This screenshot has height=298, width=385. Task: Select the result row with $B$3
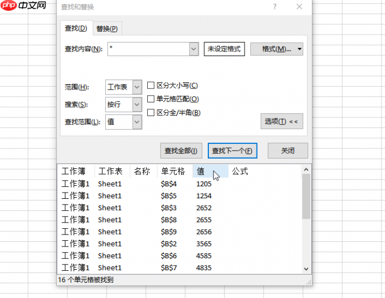(179, 208)
